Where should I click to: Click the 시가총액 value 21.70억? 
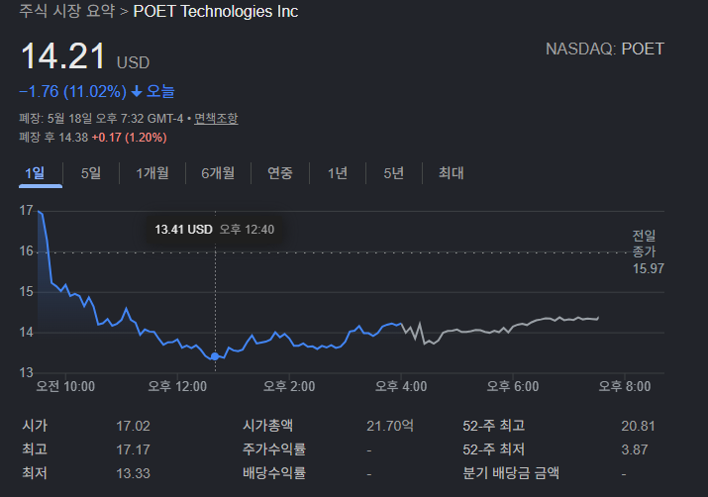tap(390, 426)
